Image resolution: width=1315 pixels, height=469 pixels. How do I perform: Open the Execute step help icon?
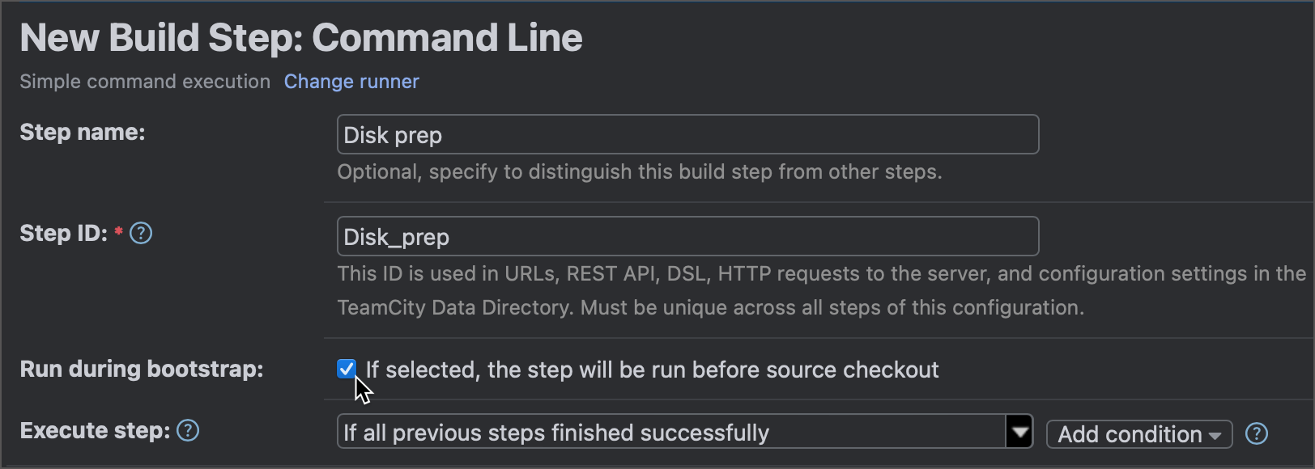coord(188,430)
